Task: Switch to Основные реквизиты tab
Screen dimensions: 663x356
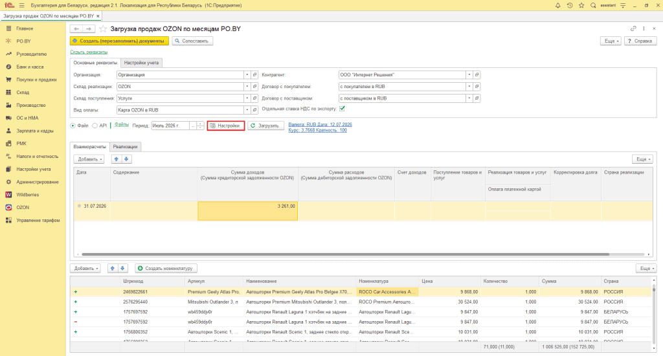Action: click(95, 63)
